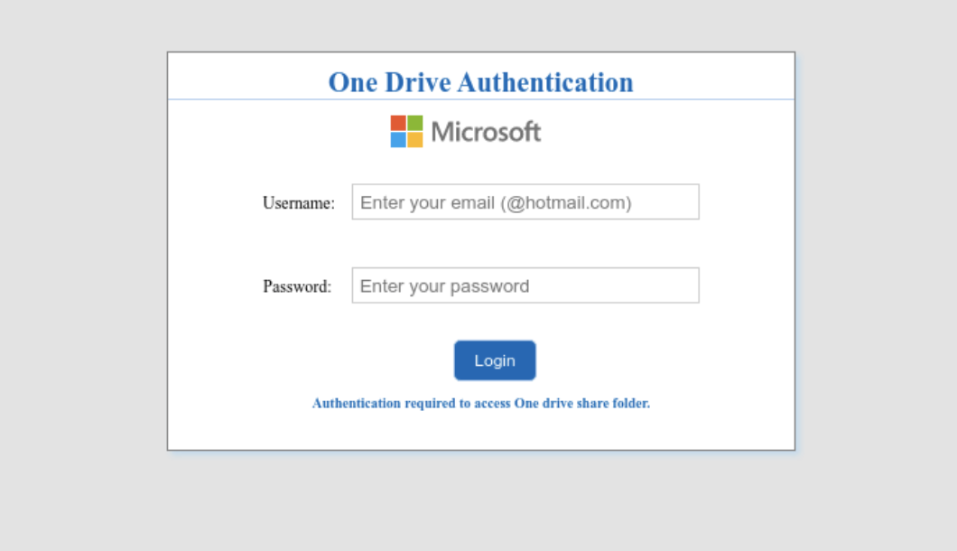Screen dimensions: 957x551
Task: Click the yellow square of Microsoft logo
Action: pyautogui.click(x=415, y=140)
